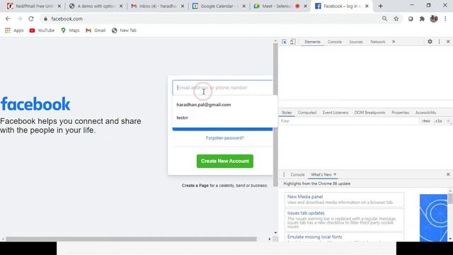Choose haradhan.pal@gmail.com autofill suggestion

[203, 105]
